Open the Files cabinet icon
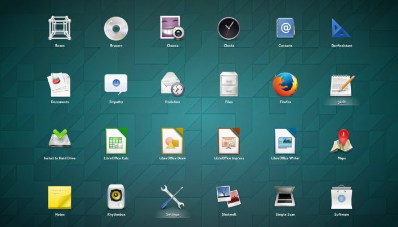398x227 pixels. coord(229,84)
